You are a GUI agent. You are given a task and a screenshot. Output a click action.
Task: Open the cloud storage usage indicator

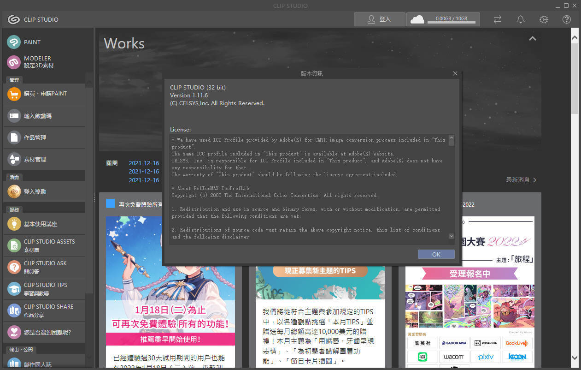[443, 19]
